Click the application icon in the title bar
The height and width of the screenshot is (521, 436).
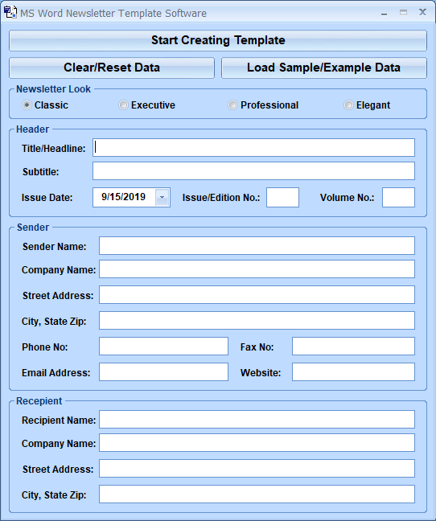[10, 12]
